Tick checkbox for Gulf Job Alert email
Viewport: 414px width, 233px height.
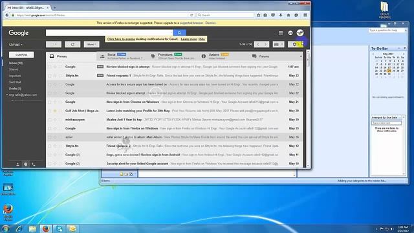point(50,111)
